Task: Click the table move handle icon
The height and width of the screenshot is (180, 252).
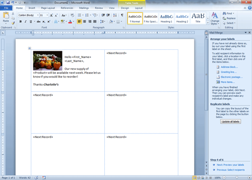Action: point(30,48)
